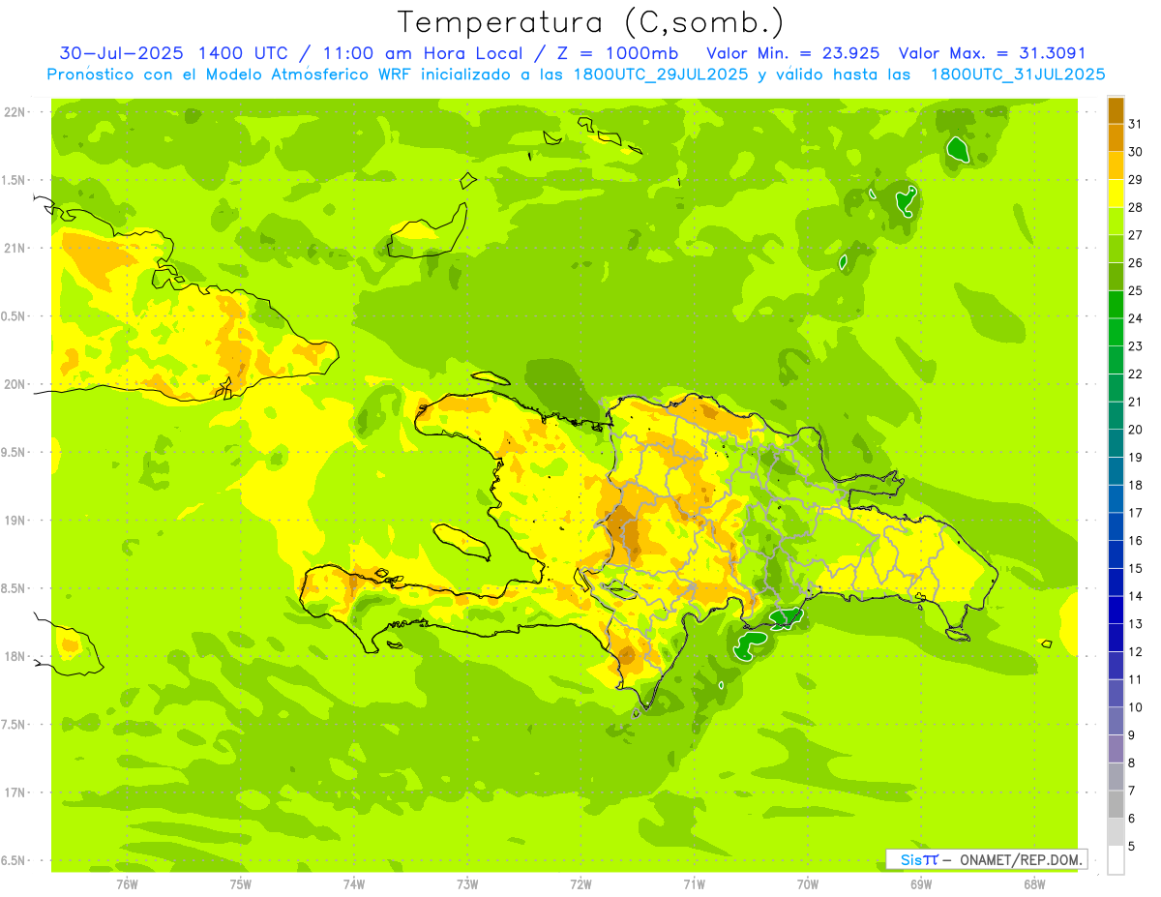This screenshot has height=897, width=1161.
Task: Click the "22" value on the color scale
Action: click(1136, 374)
